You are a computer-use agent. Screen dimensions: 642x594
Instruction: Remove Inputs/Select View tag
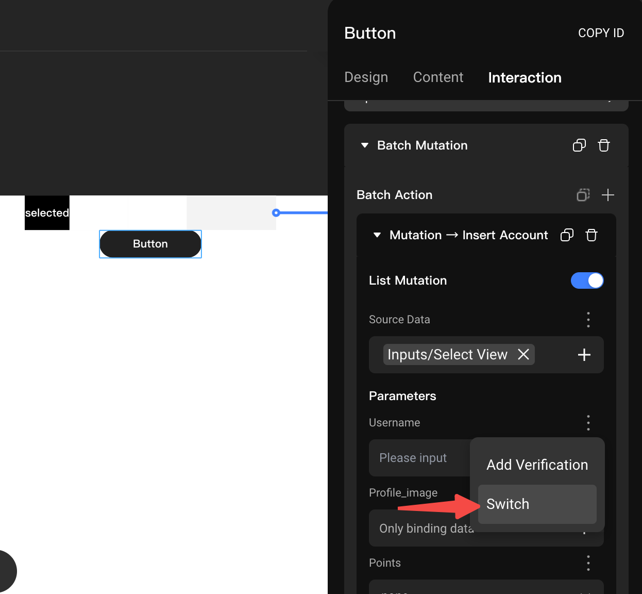click(523, 355)
